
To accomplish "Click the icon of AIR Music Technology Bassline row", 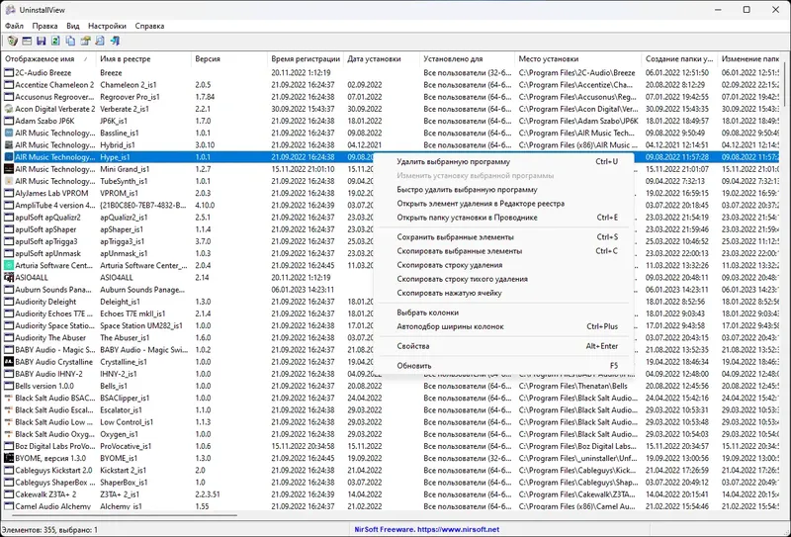I will pyautogui.click(x=9, y=134).
